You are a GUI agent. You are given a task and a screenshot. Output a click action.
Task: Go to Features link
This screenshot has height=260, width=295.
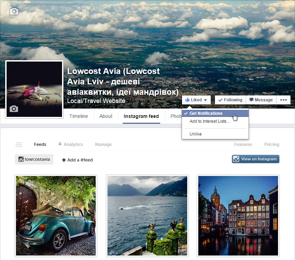point(243,144)
